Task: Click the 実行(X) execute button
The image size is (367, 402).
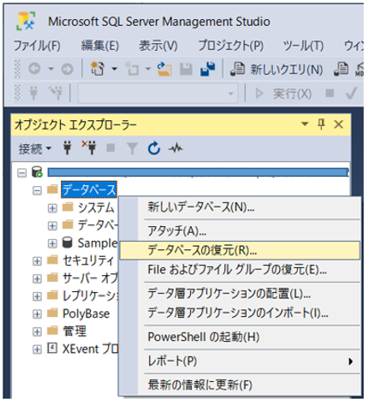Action: point(284,93)
